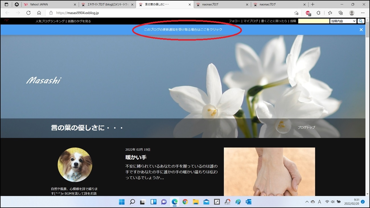Go to the browser home page
The height and width of the screenshot is (208, 370).
click(39, 13)
